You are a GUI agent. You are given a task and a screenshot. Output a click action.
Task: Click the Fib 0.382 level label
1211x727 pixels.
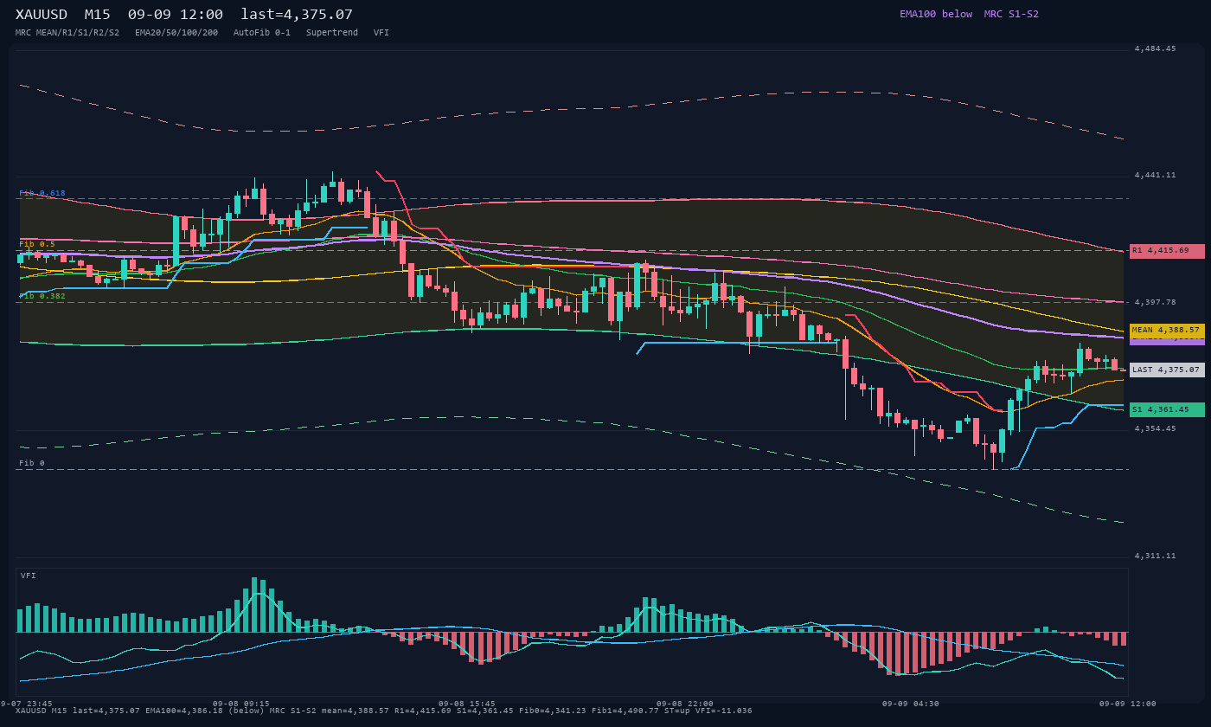point(42,296)
